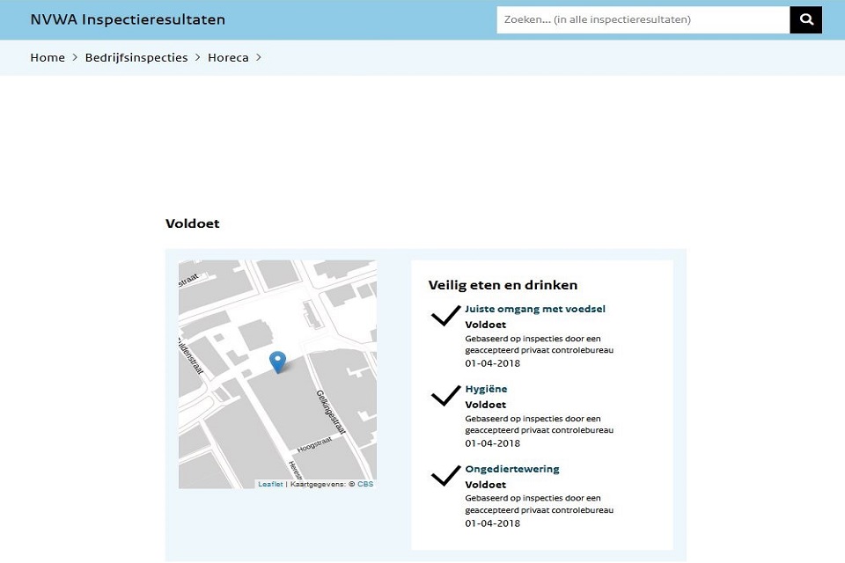Click the chevron after Home breadcrumb
The height and width of the screenshot is (563, 845).
[75, 58]
